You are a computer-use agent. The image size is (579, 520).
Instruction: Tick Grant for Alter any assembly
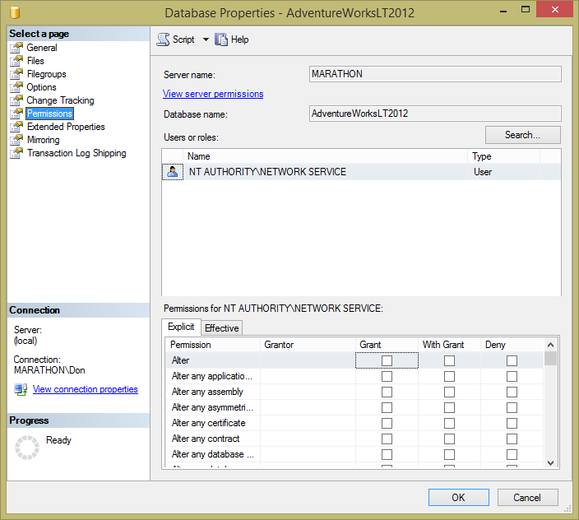click(x=387, y=392)
